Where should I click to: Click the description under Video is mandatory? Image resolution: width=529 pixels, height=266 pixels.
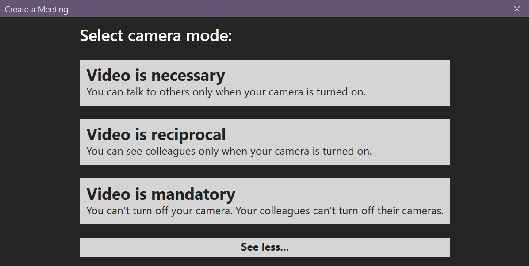click(264, 211)
